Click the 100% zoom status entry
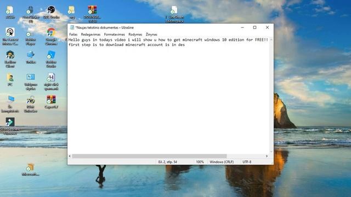This screenshot has width=351, height=197. coord(200,162)
